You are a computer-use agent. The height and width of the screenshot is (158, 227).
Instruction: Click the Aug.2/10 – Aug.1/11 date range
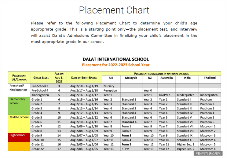point(84,122)
